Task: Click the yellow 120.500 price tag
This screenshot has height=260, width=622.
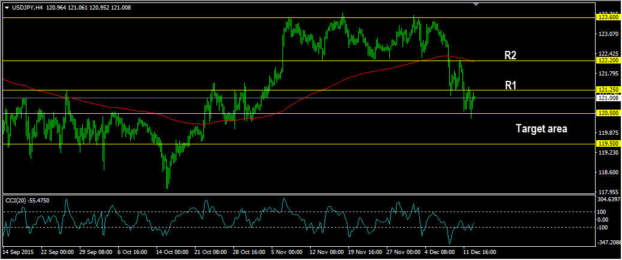Action: (x=608, y=113)
